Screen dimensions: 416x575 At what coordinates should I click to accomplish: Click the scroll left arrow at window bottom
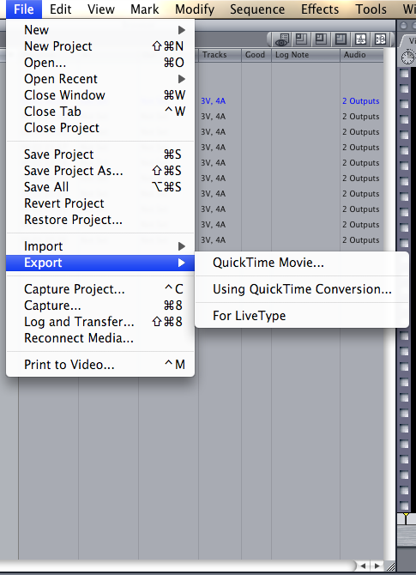pyautogui.click(x=363, y=566)
